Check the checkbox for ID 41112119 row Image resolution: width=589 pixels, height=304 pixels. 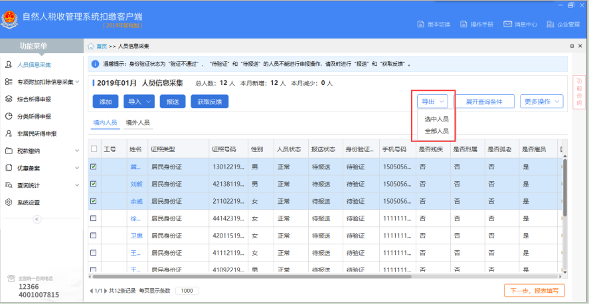[x=94, y=253]
